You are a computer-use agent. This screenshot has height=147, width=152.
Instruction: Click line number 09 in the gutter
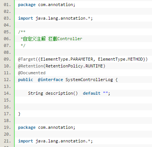[x=7, y=59]
